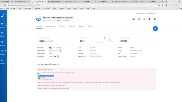The width and height of the screenshot is (182, 102).
Task: Click the 0 GB of 3000 GB bandwidth link
Action: point(96,56)
